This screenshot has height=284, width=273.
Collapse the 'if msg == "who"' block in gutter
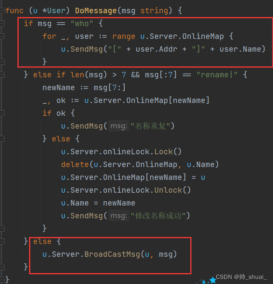coord(2,24)
